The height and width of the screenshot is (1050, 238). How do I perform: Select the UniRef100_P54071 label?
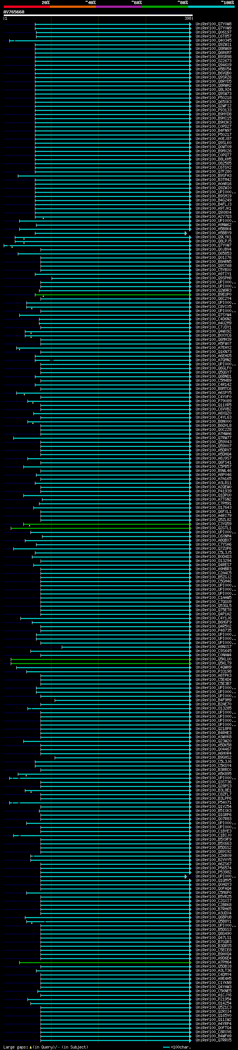(x=213, y=803)
